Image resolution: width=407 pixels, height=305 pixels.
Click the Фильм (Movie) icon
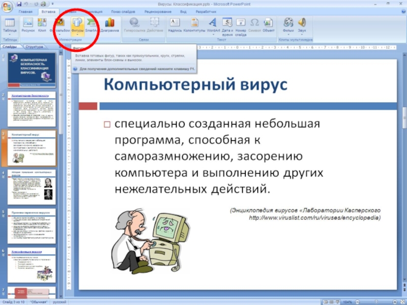click(288, 23)
